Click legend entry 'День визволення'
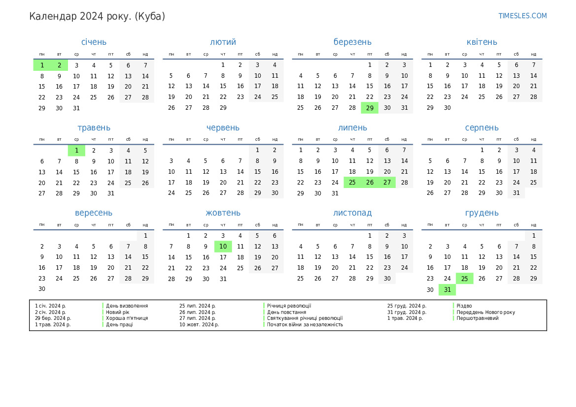Viewport: 576px width, 407px height. coord(127,306)
